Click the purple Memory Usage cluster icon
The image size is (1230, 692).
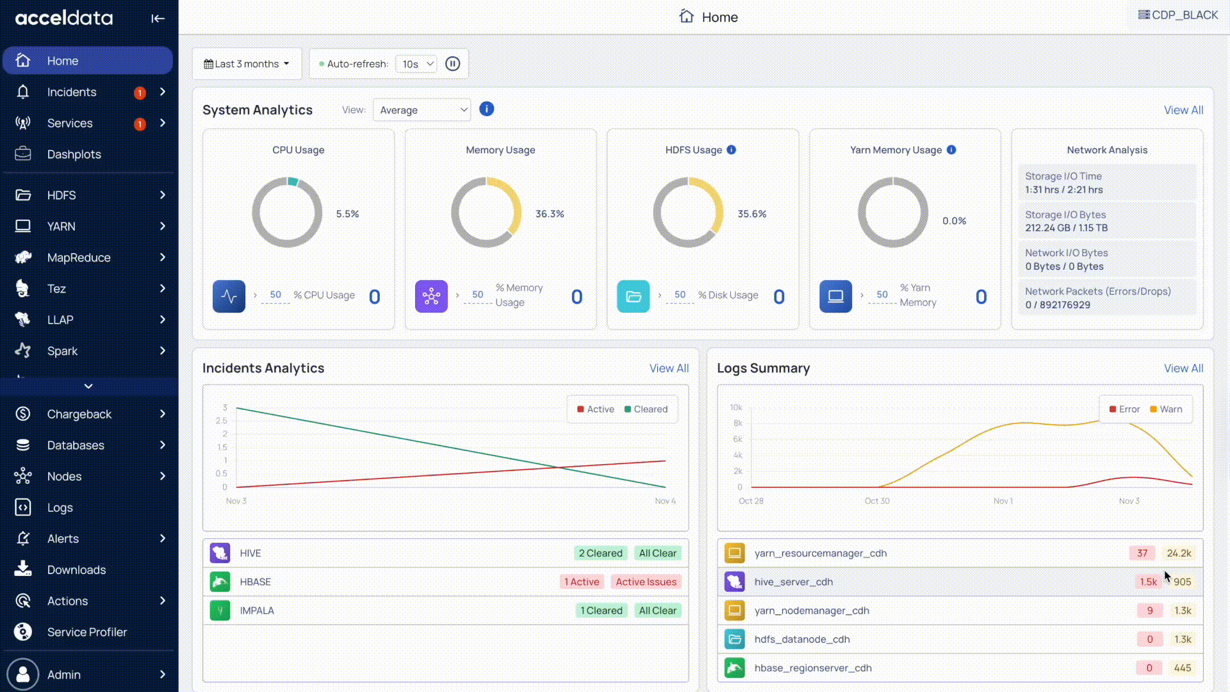[431, 296]
